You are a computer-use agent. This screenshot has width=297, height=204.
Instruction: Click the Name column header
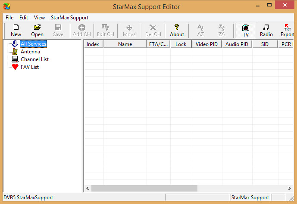click(125, 44)
